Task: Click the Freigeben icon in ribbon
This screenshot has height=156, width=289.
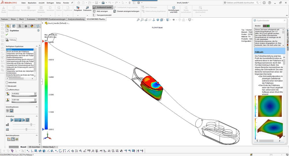Action: [78, 7]
